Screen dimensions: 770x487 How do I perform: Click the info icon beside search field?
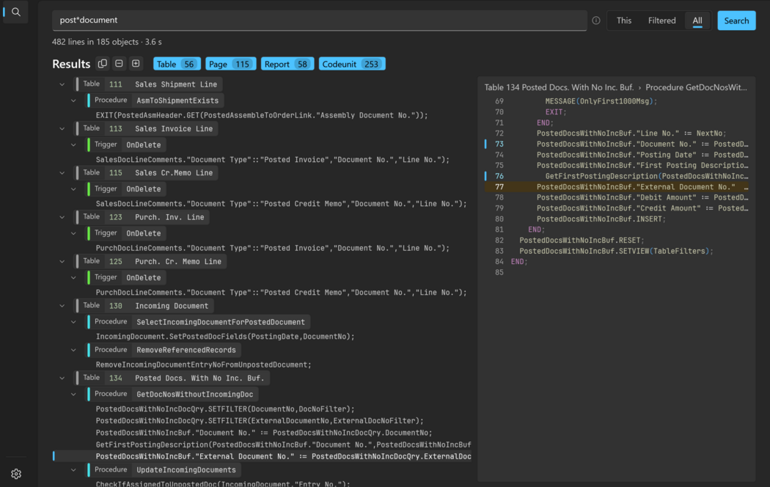(x=596, y=21)
